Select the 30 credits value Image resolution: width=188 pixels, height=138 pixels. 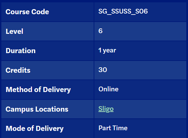click(102, 70)
